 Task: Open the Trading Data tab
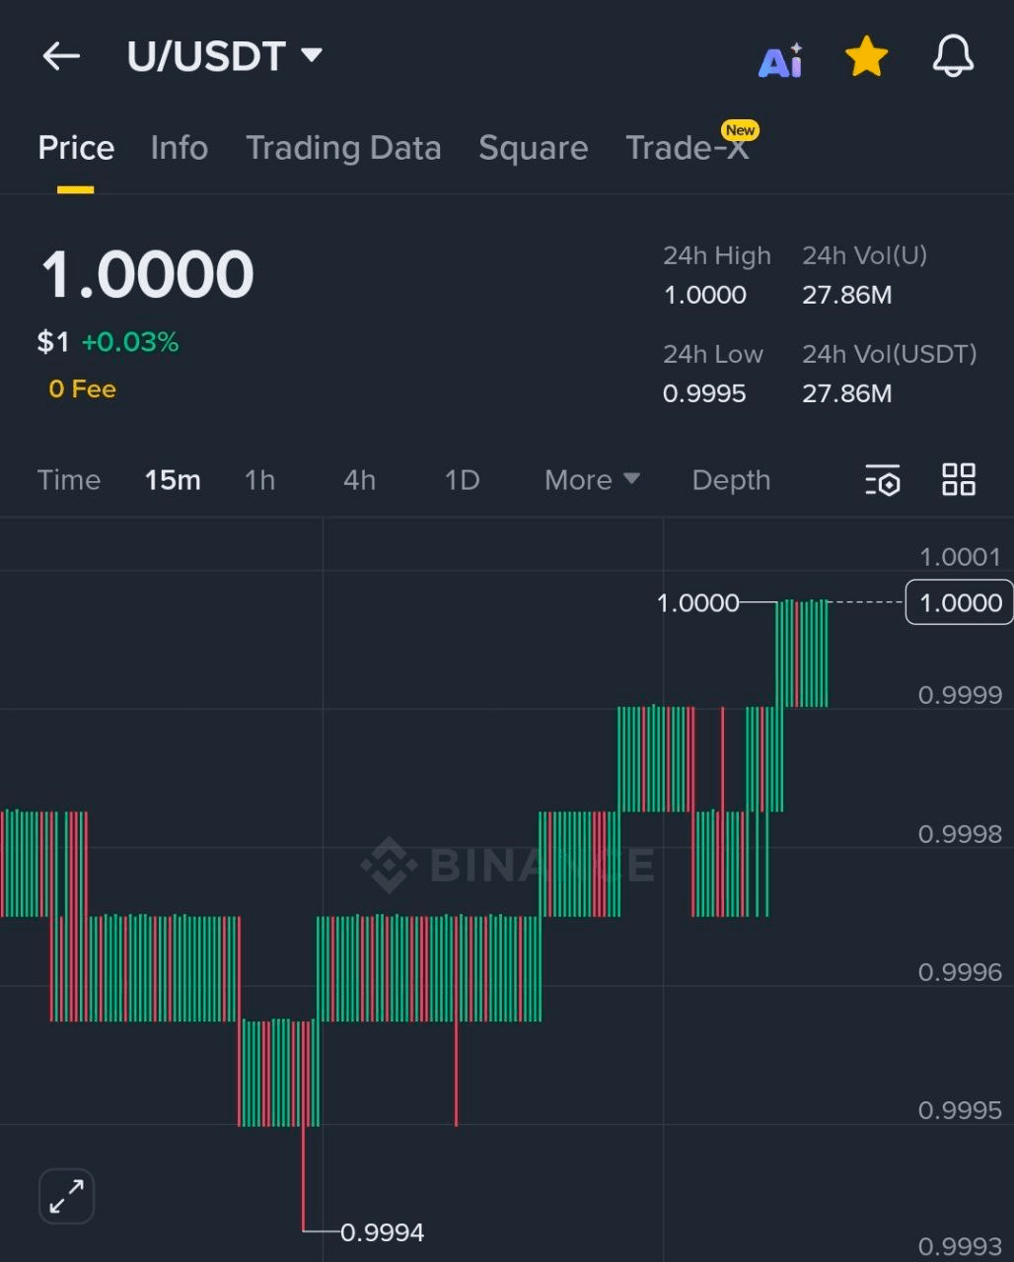[x=343, y=148]
